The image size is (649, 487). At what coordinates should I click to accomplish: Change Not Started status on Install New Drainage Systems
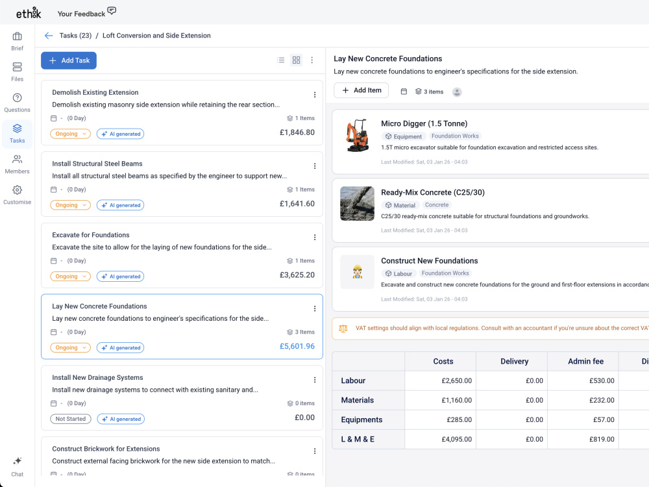click(70, 419)
